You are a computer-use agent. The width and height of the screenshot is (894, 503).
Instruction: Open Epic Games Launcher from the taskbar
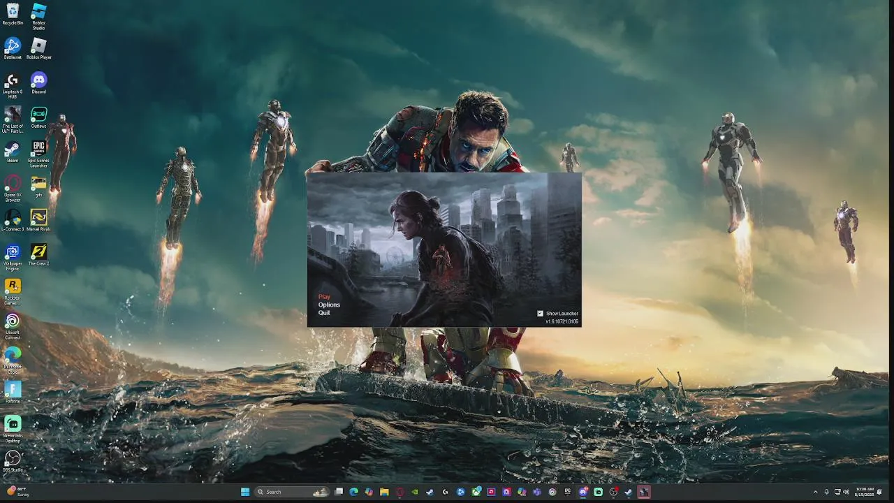(567, 492)
